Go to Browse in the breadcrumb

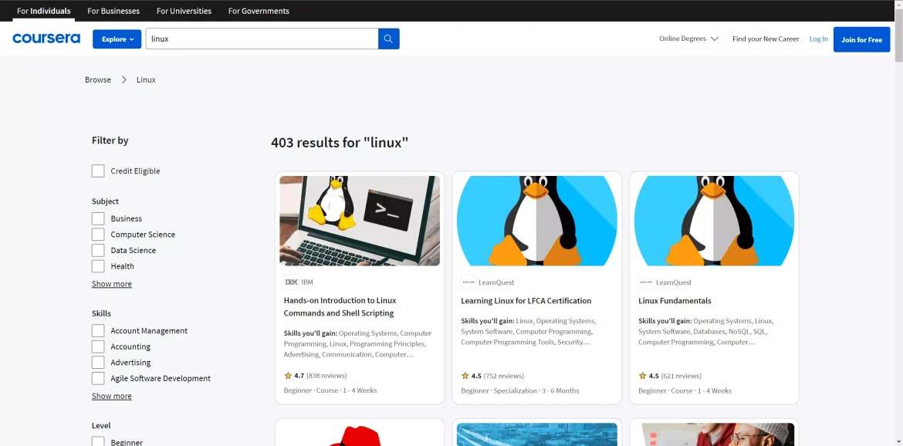click(98, 80)
